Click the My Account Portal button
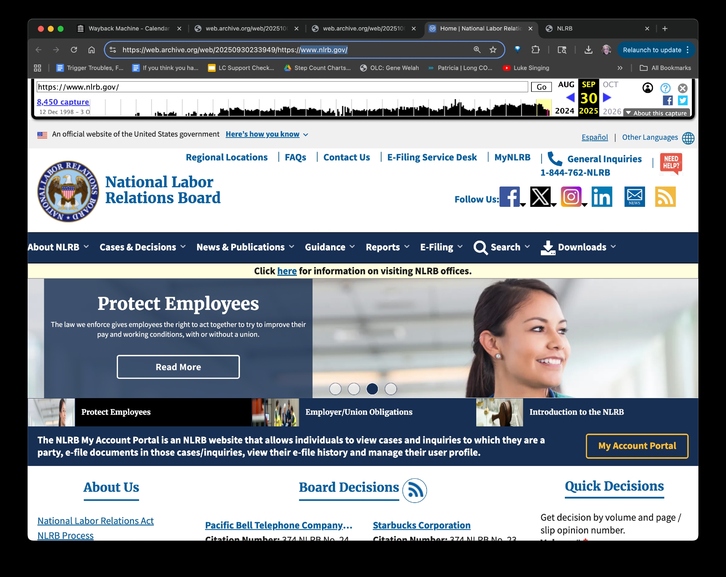This screenshot has height=577, width=726. pyautogui.click(x=637, y=446)
